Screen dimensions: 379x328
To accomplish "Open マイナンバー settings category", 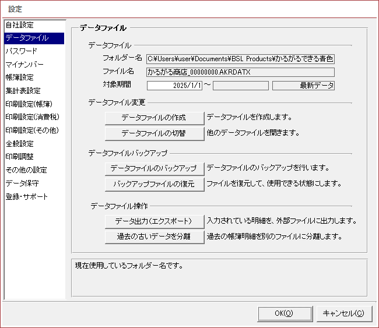I will 24,64.
